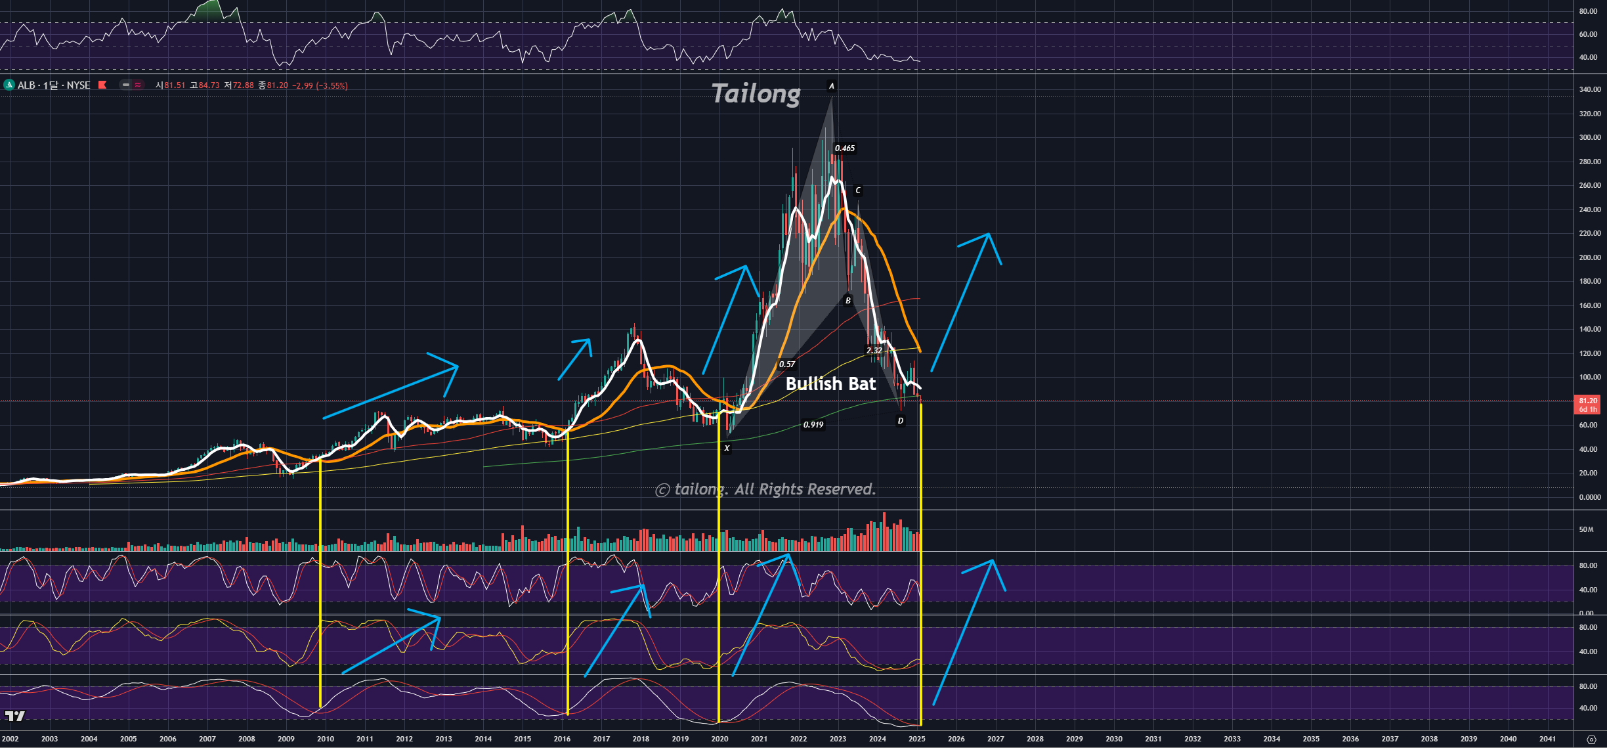Click the gray dash pill icon near flag

pyautogui.click(x=125, y=85)
